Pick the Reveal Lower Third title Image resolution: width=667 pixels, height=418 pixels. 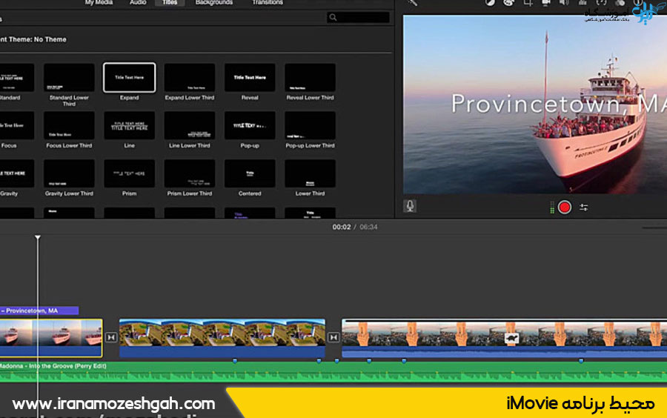[310, 78]
